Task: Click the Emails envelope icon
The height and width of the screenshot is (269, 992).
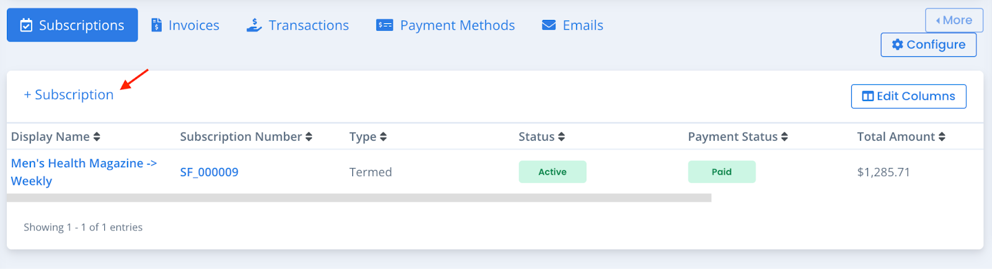Action: [549, 25]
